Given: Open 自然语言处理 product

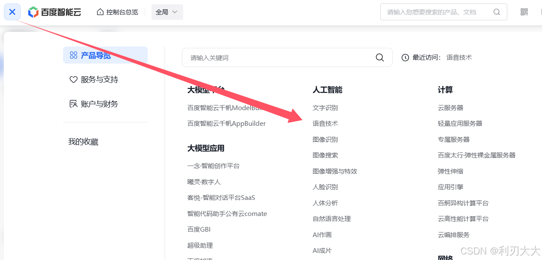Looking at the screenshot, I should [332, 219].
